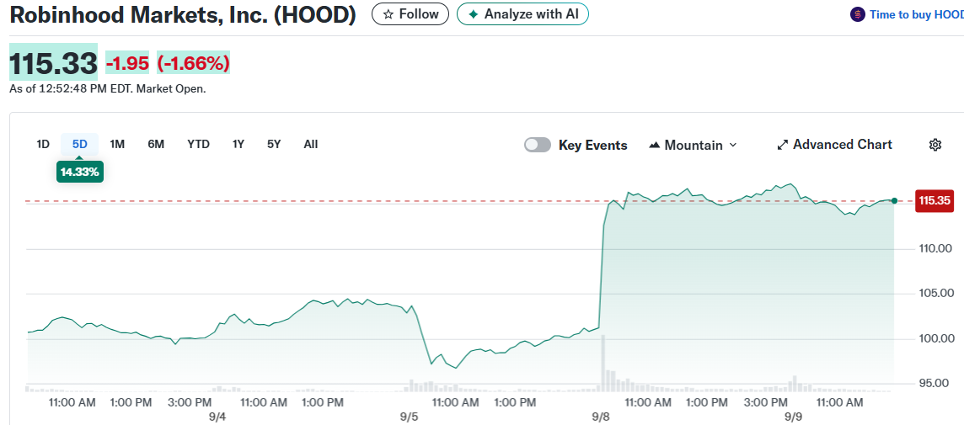
Task: Select the All time range tab
Action: [311, 144]
